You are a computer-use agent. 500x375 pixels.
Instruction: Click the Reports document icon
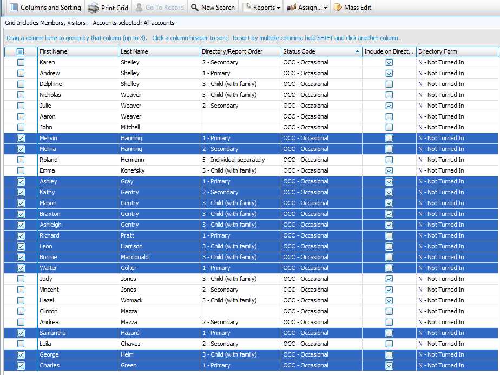[x=247, y=8]
